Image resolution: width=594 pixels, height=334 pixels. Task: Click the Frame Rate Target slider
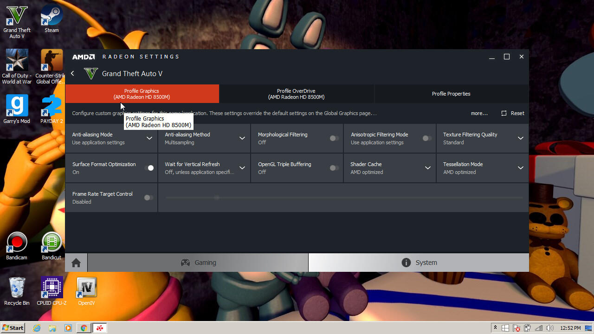coord(344,198)
